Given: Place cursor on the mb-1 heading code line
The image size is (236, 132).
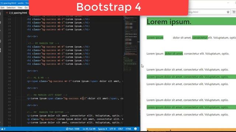Looking at the screenshot, I should tap(58, 23).
